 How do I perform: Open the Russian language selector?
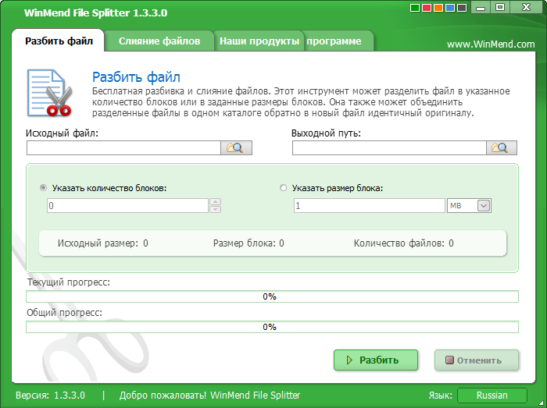click(x=492, y=396)
